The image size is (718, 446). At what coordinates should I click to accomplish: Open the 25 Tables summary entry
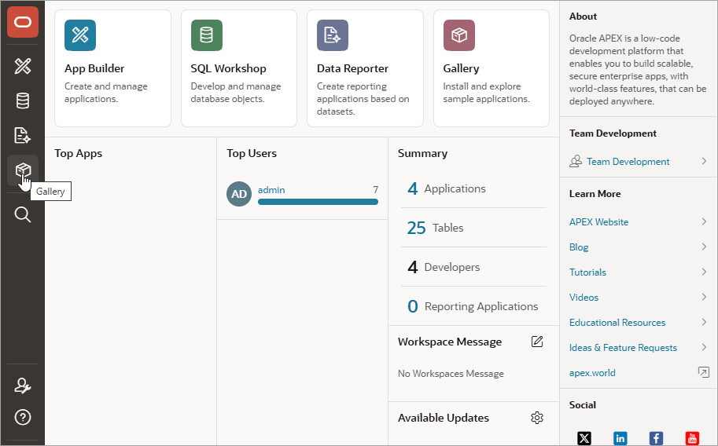click(x=435, y=228)
